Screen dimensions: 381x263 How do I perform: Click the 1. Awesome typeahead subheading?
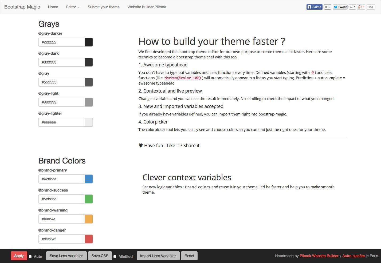(x=163, y=65)
